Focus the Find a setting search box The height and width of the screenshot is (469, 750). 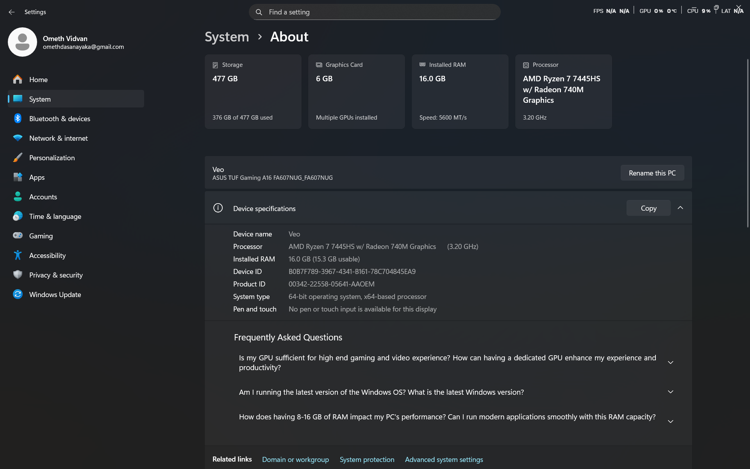[375, 12]
